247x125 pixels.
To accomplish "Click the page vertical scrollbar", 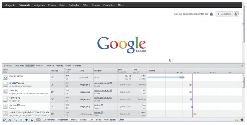I will [243, 24].
